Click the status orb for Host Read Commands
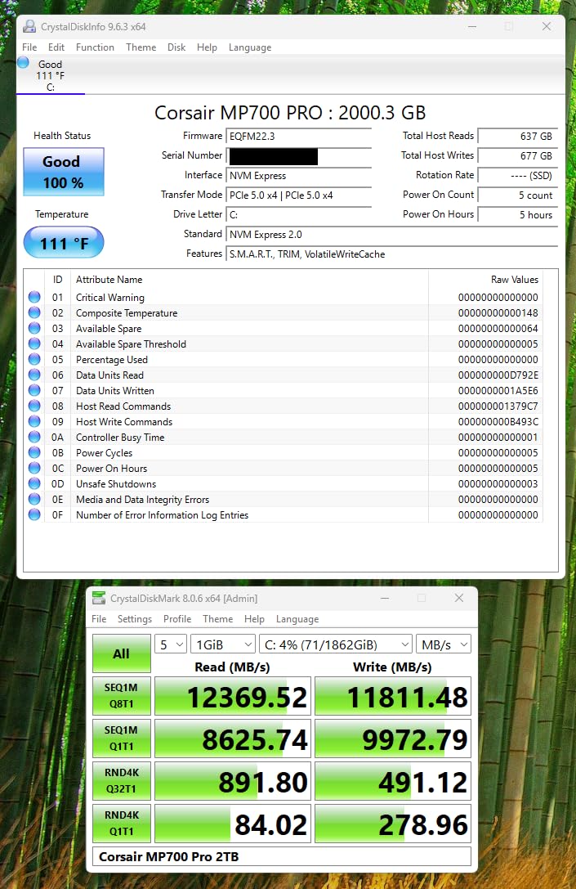This screenshot has width=576, height=889. click(x=34, y=406)
